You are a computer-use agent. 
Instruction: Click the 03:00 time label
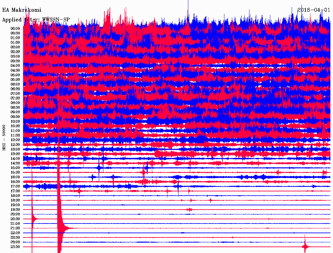click(x=15, y=56)
